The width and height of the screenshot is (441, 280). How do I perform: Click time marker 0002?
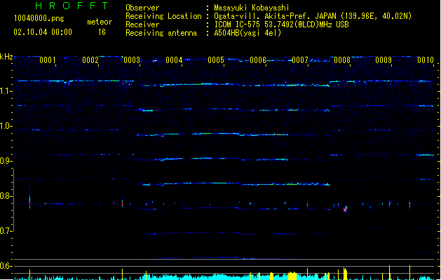click(90, 60)
